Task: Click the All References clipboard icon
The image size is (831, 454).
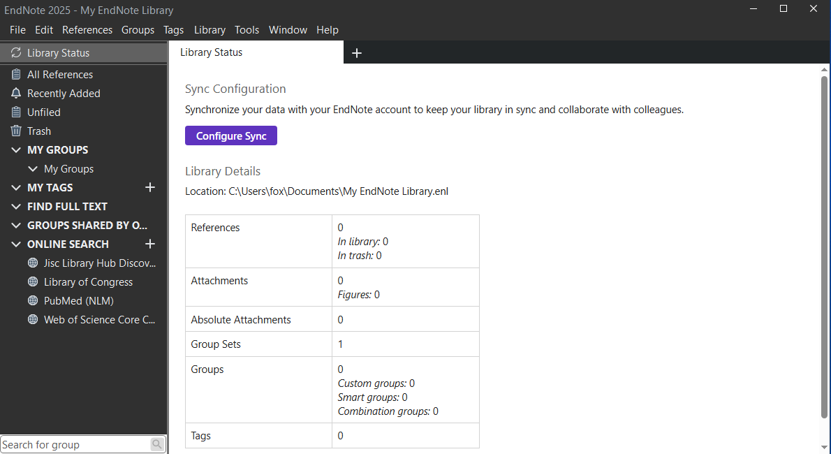Action: pyautogui.click(x=16, y=75)
